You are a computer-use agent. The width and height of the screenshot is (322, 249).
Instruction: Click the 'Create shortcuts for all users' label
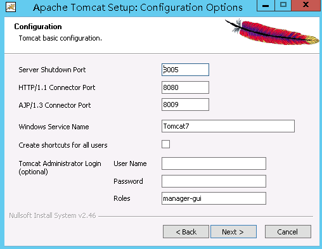click(63, 145)
